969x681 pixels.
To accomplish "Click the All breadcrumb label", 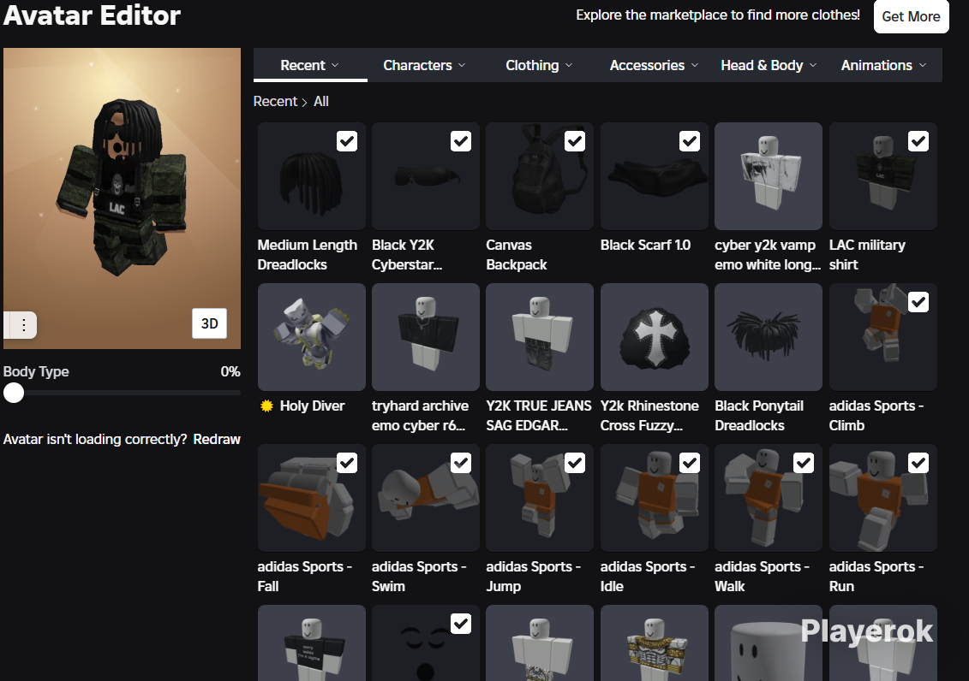I will (321, 101).
